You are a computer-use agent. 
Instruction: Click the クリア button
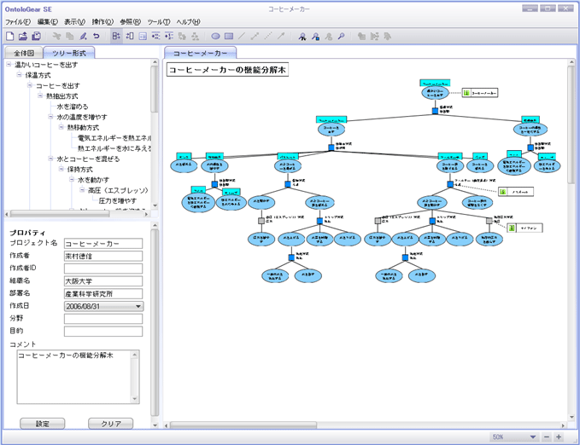click(110, 424)
